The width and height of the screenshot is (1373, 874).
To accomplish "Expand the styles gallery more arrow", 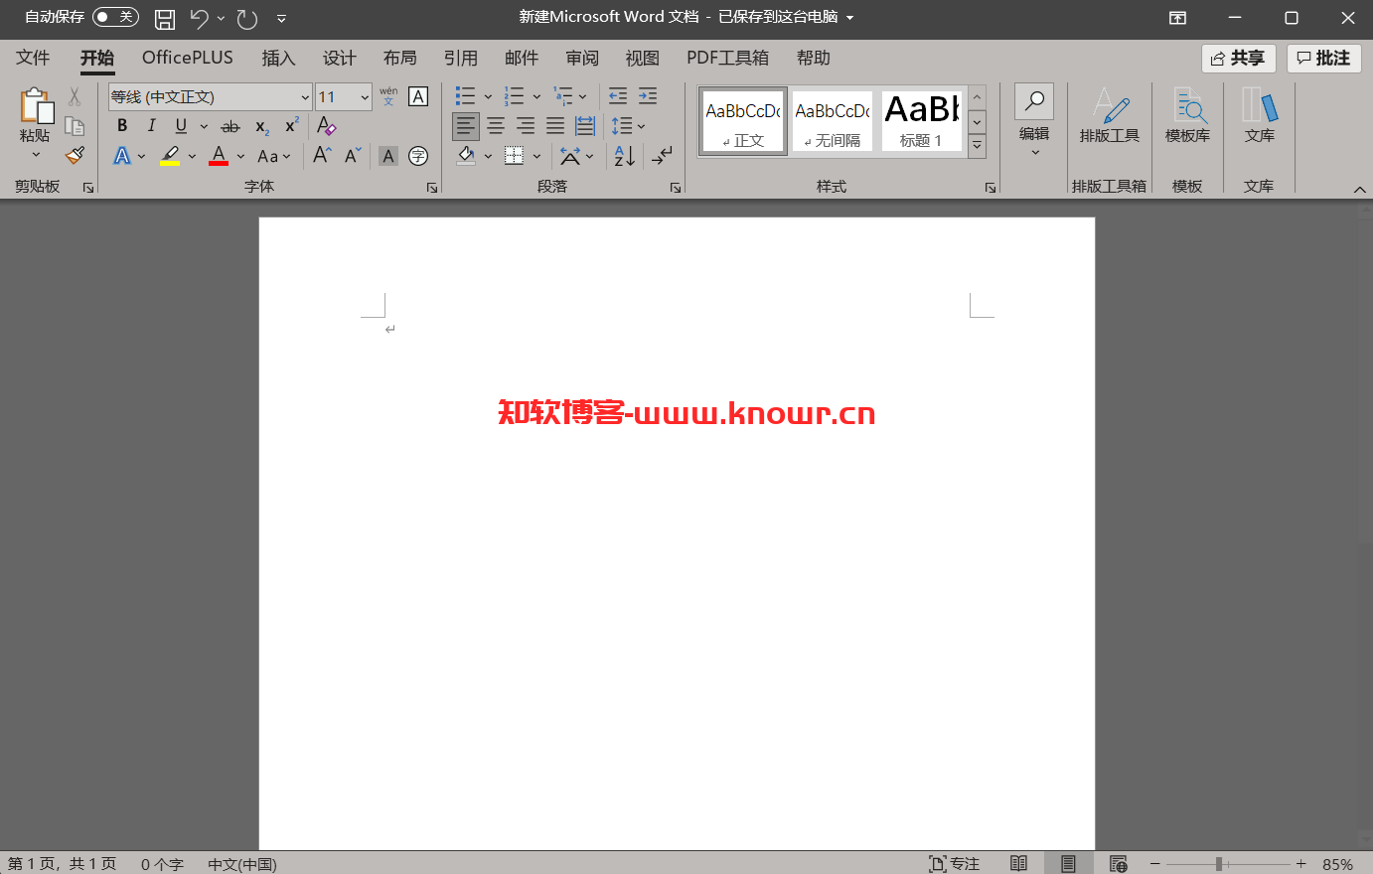I will (x=978, y=146).
